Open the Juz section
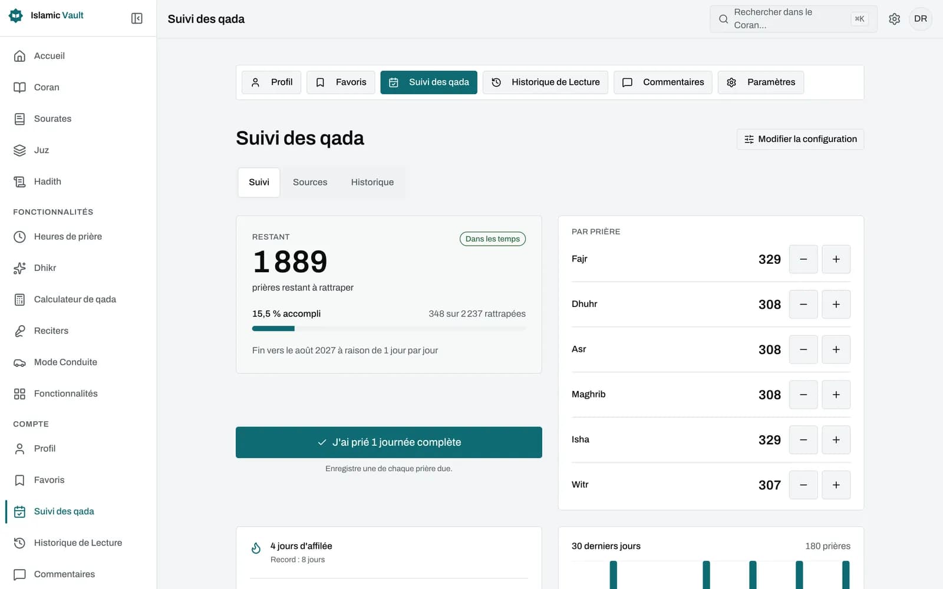943x589 pixels. [78, 150]
